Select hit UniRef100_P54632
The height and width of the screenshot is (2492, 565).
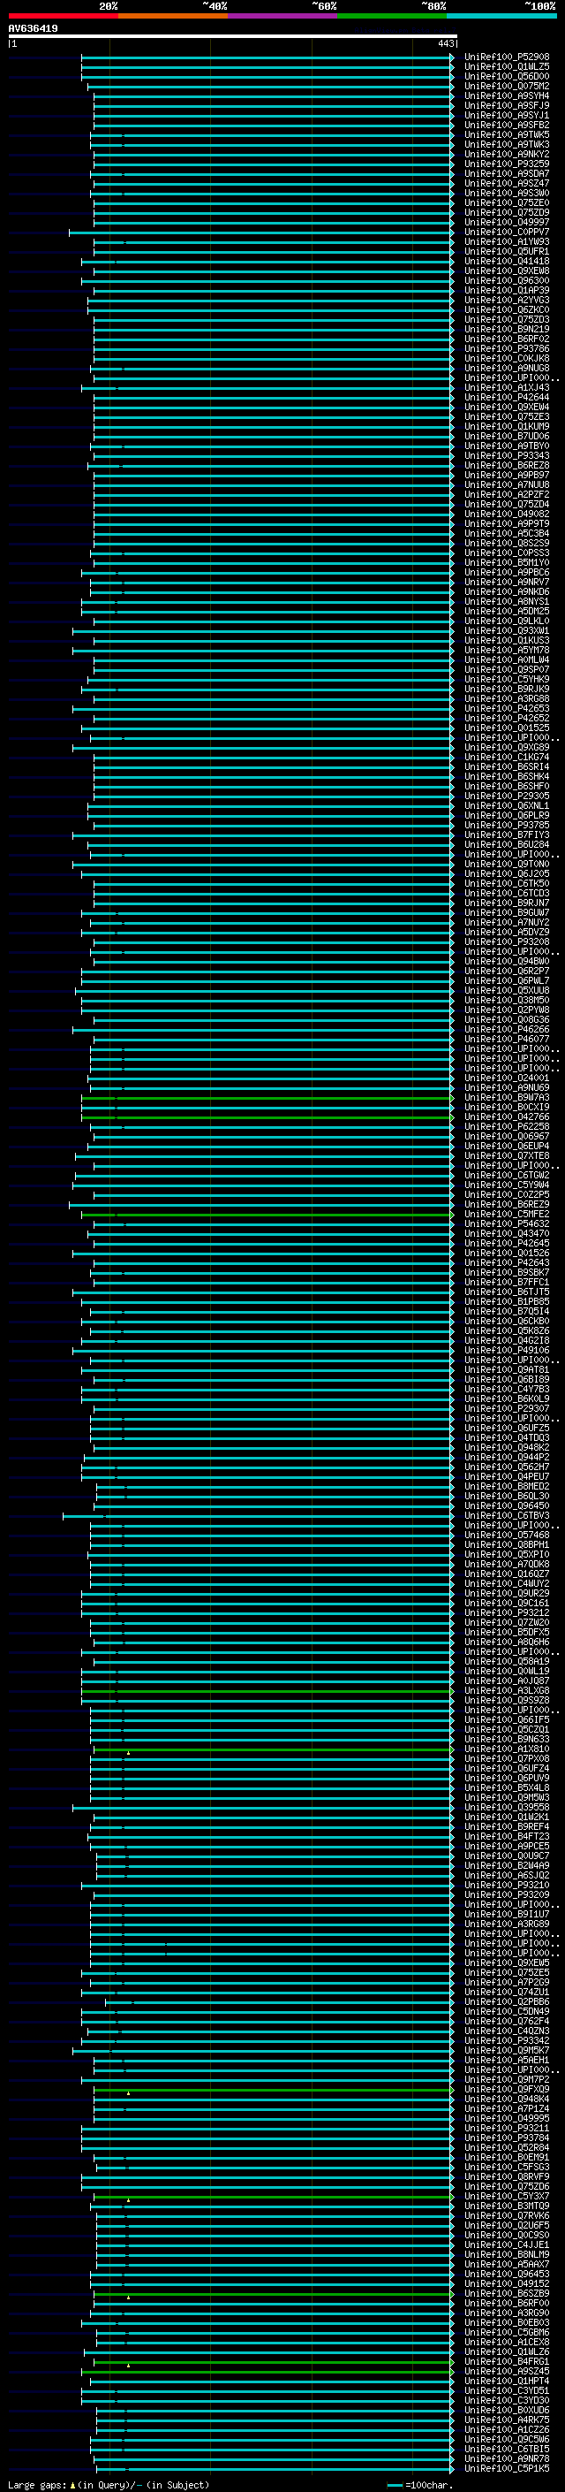click(x=506, y=1223)
